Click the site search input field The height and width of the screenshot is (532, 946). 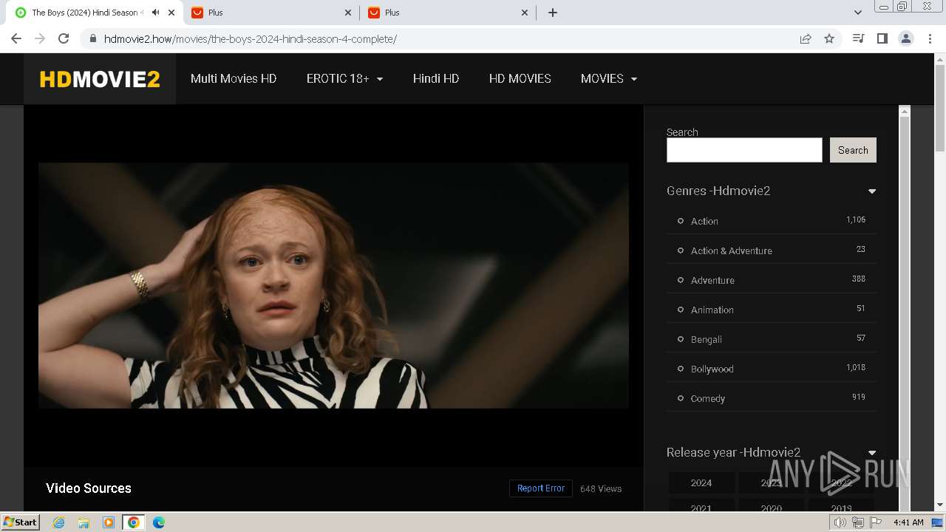[x=744, y=150]
